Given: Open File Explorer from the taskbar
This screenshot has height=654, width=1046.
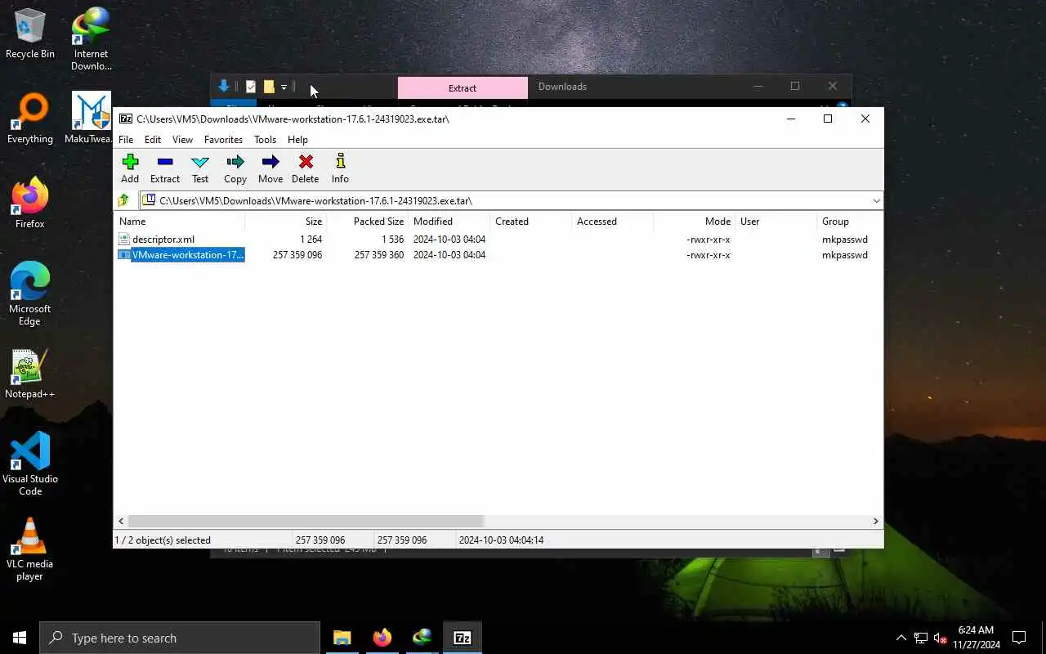Looking at the screenshot, I should pos(342,638).
